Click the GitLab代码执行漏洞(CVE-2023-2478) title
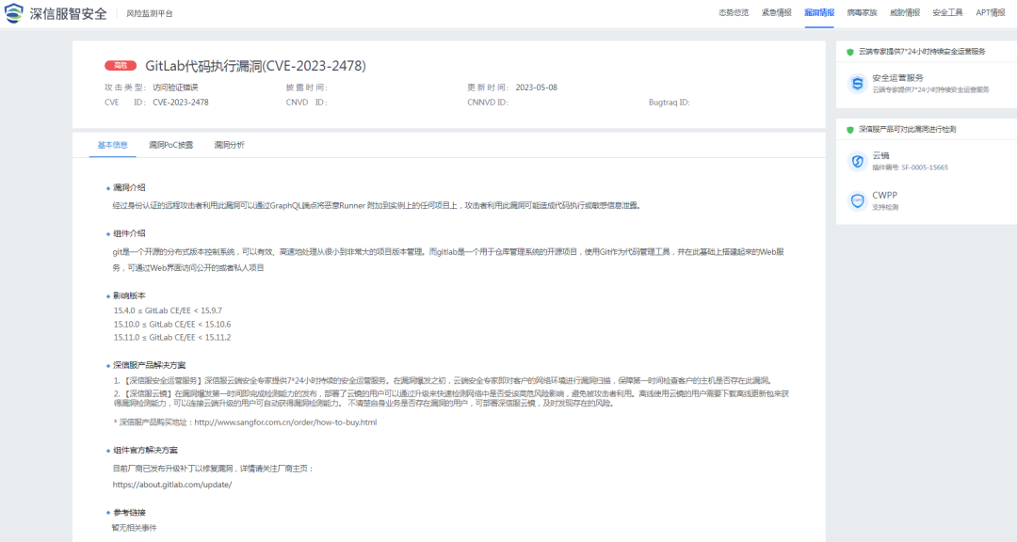 (x=255, y=66)
